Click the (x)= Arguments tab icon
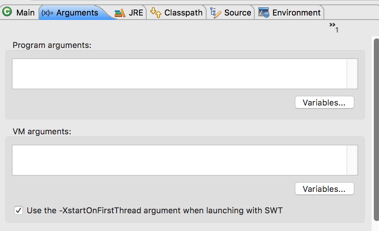379x231 pixels. 47,13
